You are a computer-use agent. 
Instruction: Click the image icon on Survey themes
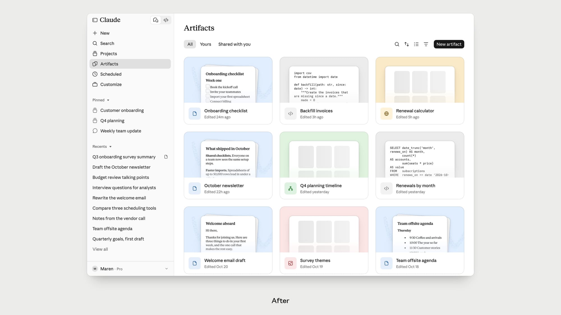pyautogui.click(x=291, y=263)
